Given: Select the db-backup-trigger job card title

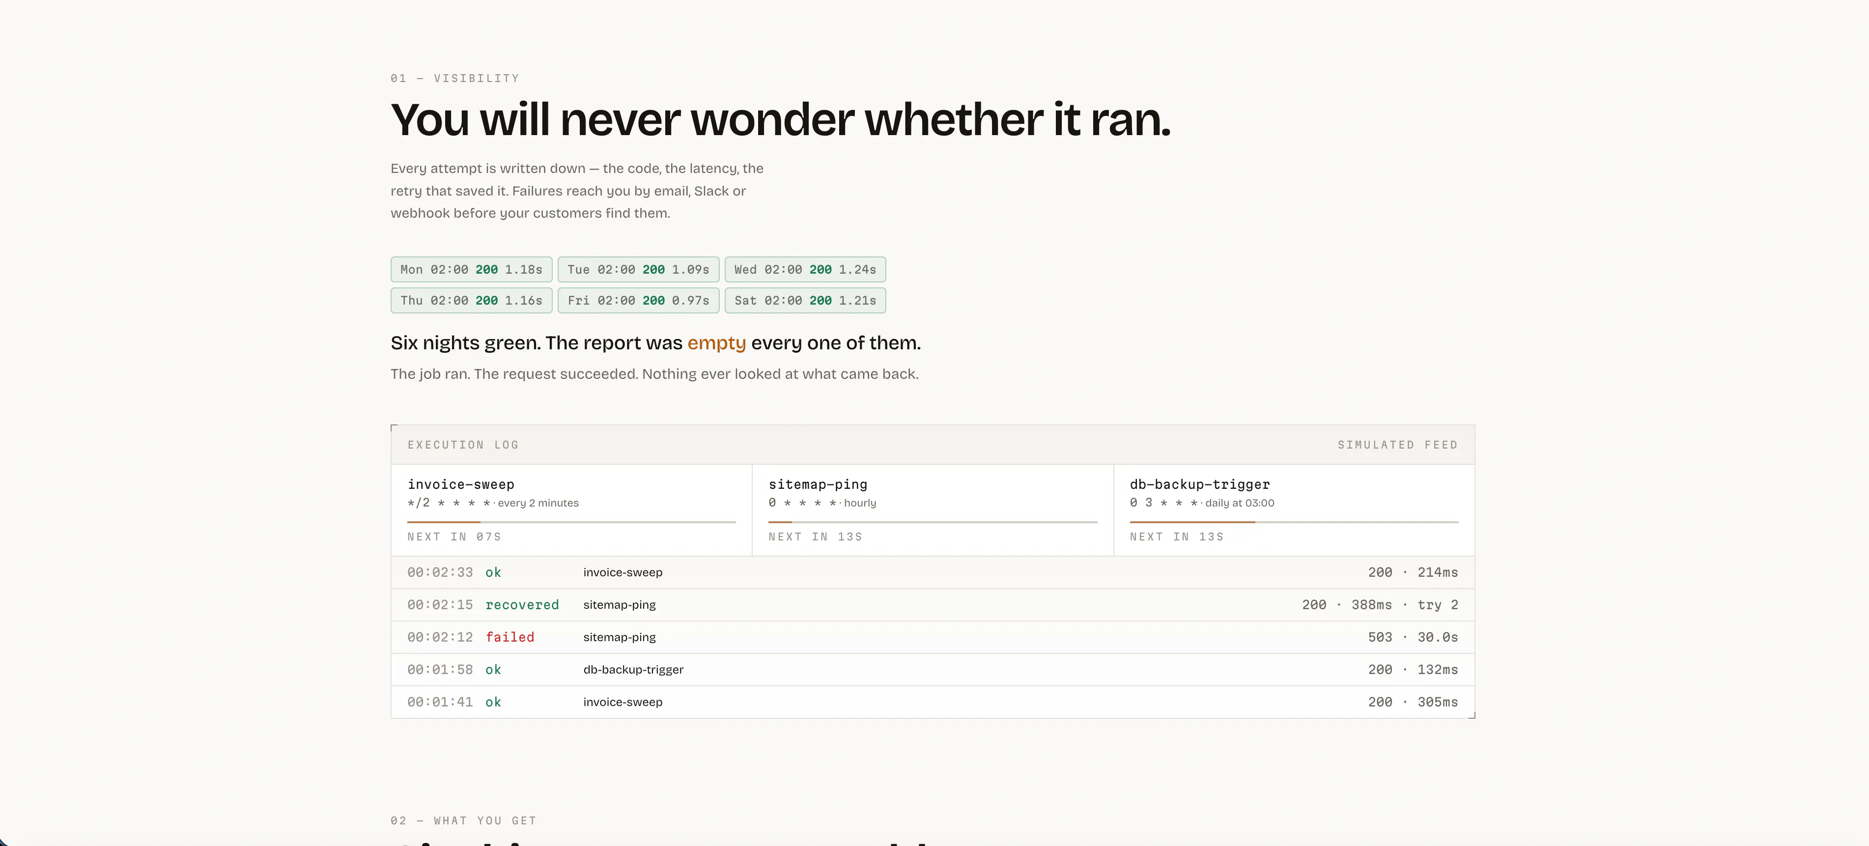Looking at the screenshot, I should (1199, 484).
